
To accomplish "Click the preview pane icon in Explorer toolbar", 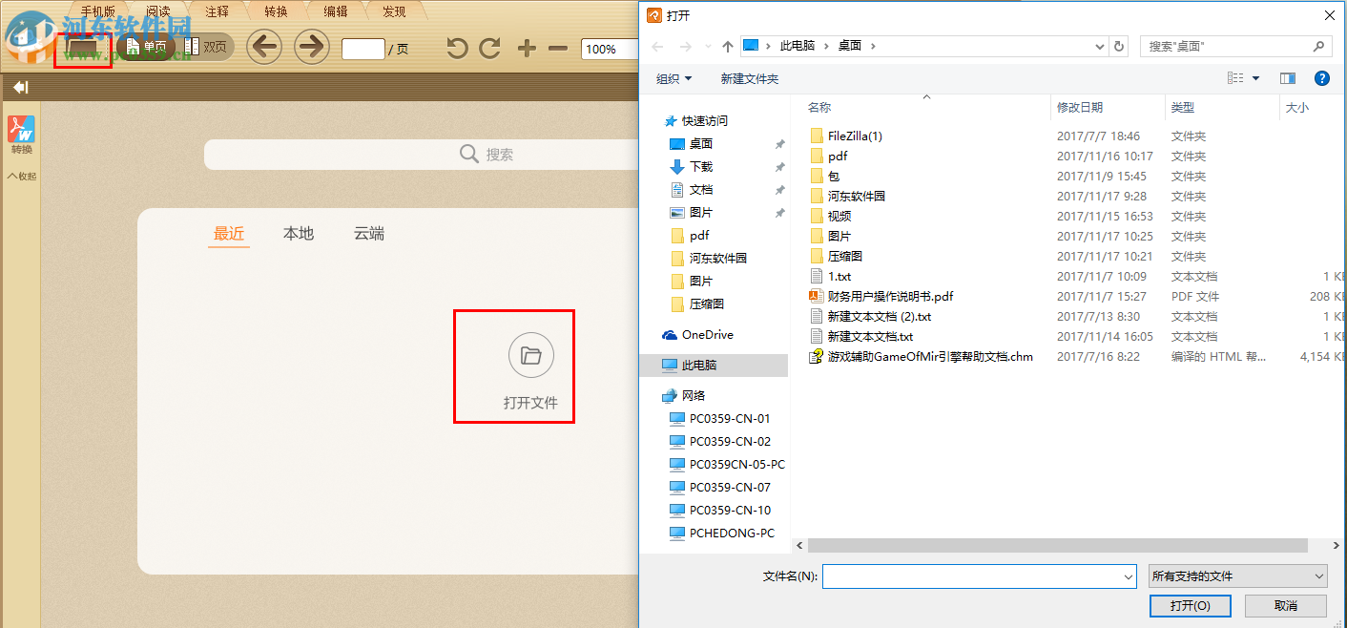I will point(1288,78).
